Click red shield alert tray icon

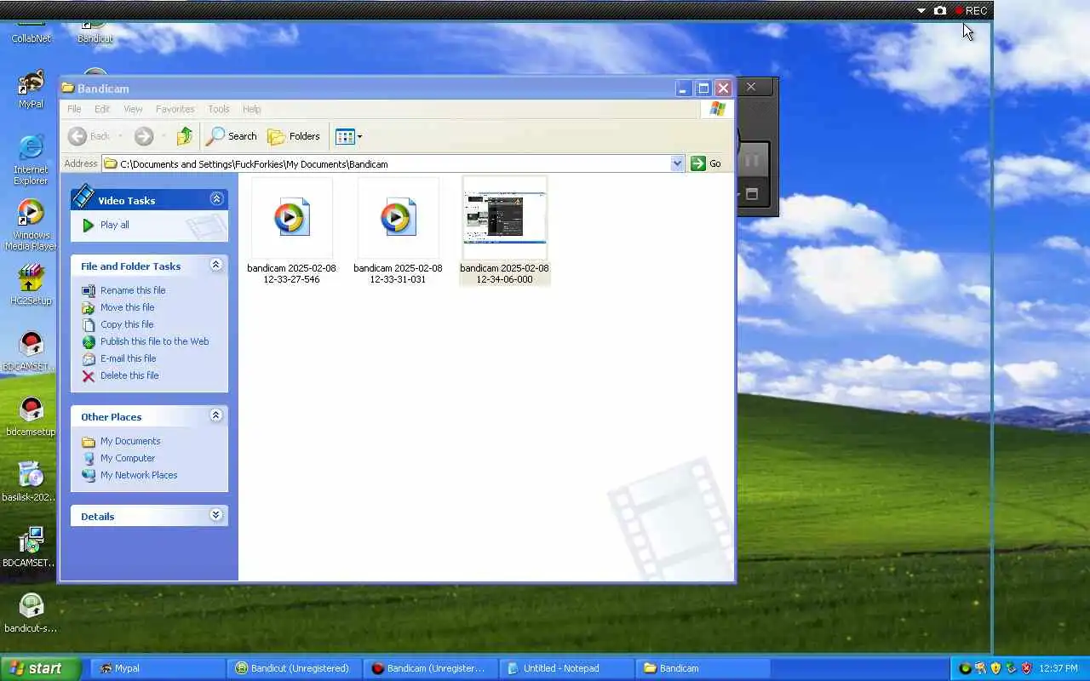coord(1026,668)
